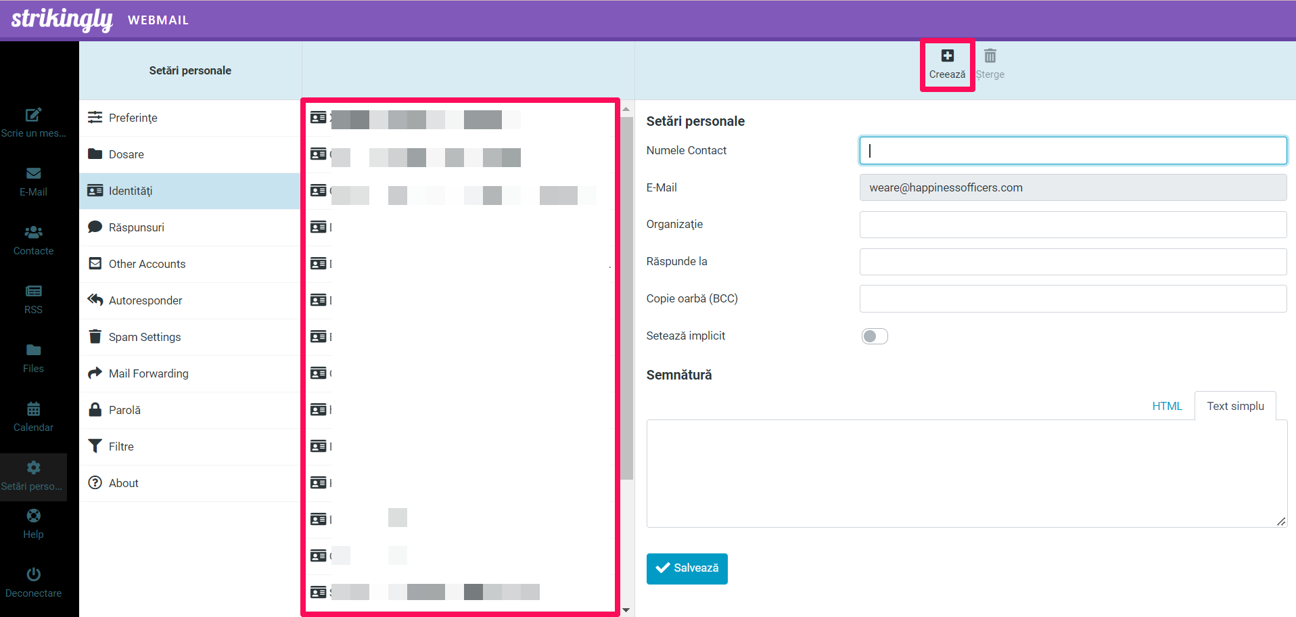The image size is (1296, 617).
Task: Open Mail Forwarding section
Action: click(x=190, y=373)
